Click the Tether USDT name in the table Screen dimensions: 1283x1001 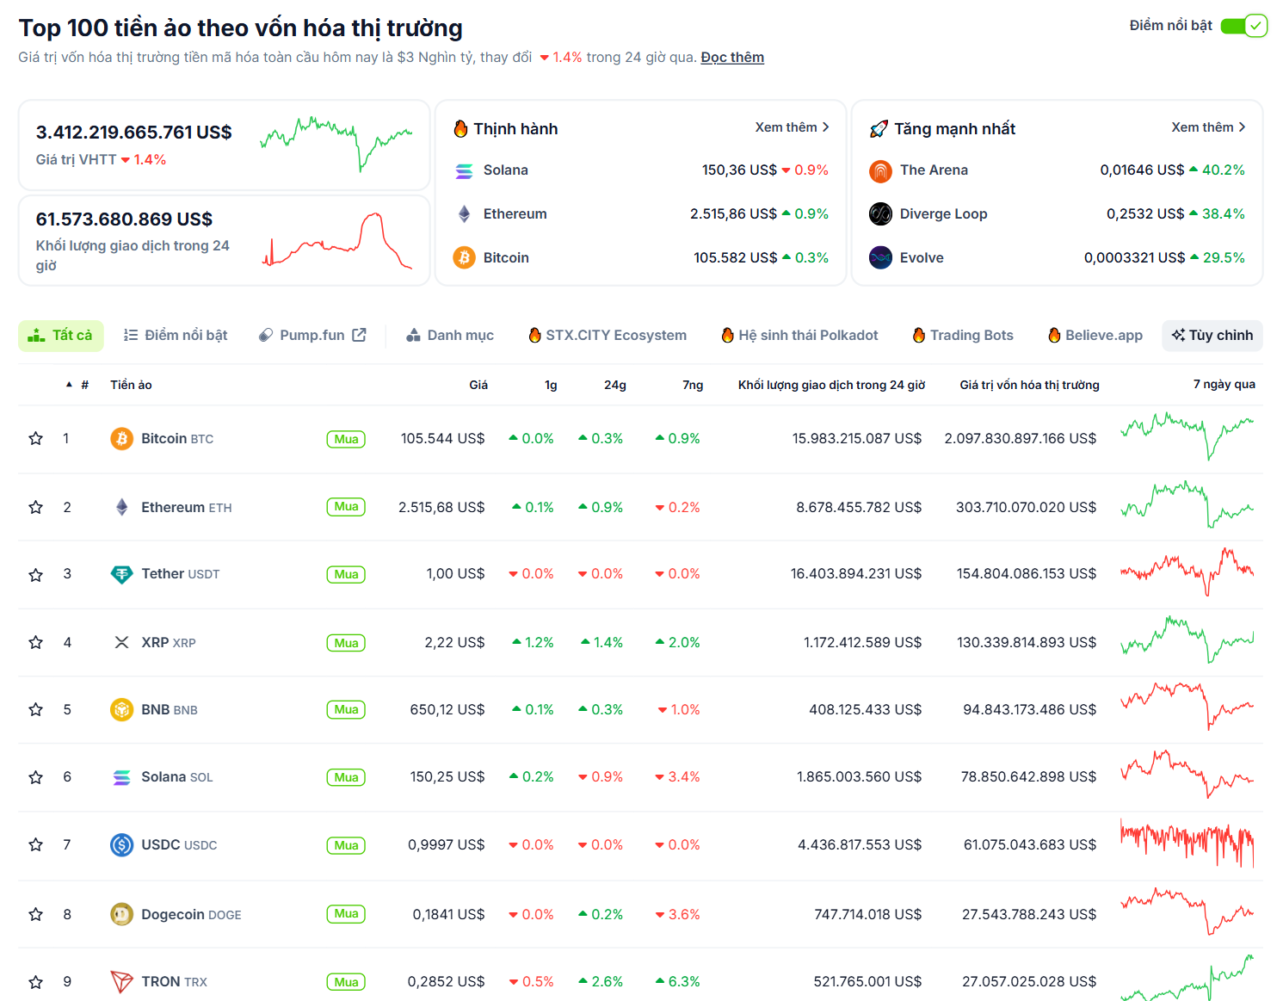click(x=181, y=574)
